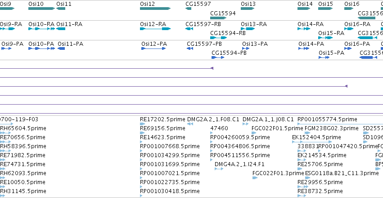Click the EK214534.5prime label
The image size is (383, 198).
(x=322, y=155)
